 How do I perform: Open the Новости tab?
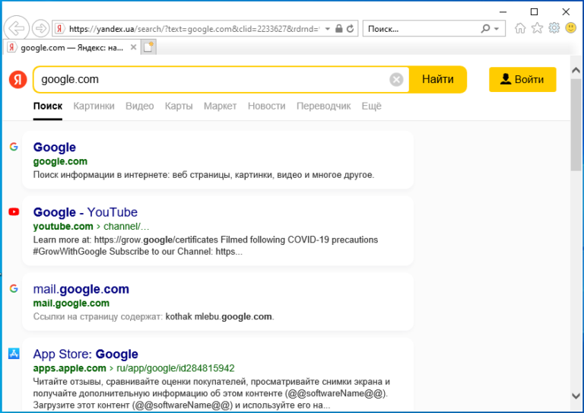click(x=267, y=106)
